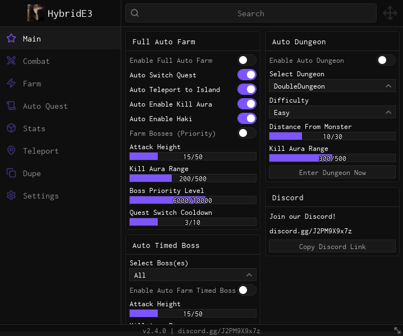The width and height of the screenshot is (403, 336).
Task: Open the Select Boss(es) All dropdown
Action: 193,275
